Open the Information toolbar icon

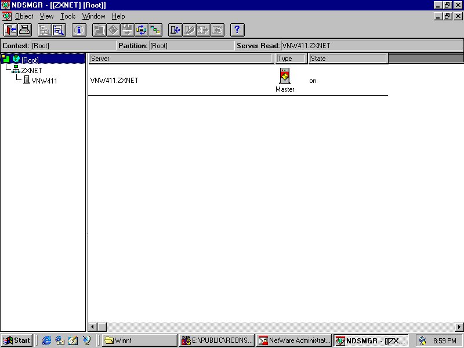click(79, 30)
